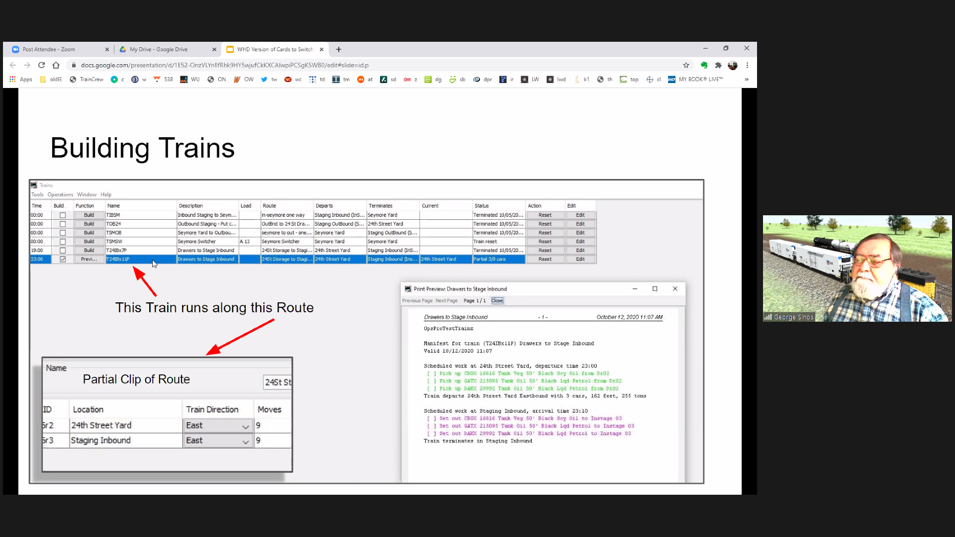Open a new browser tab
This screenshot has width=955, height=537.
[339, 49]
